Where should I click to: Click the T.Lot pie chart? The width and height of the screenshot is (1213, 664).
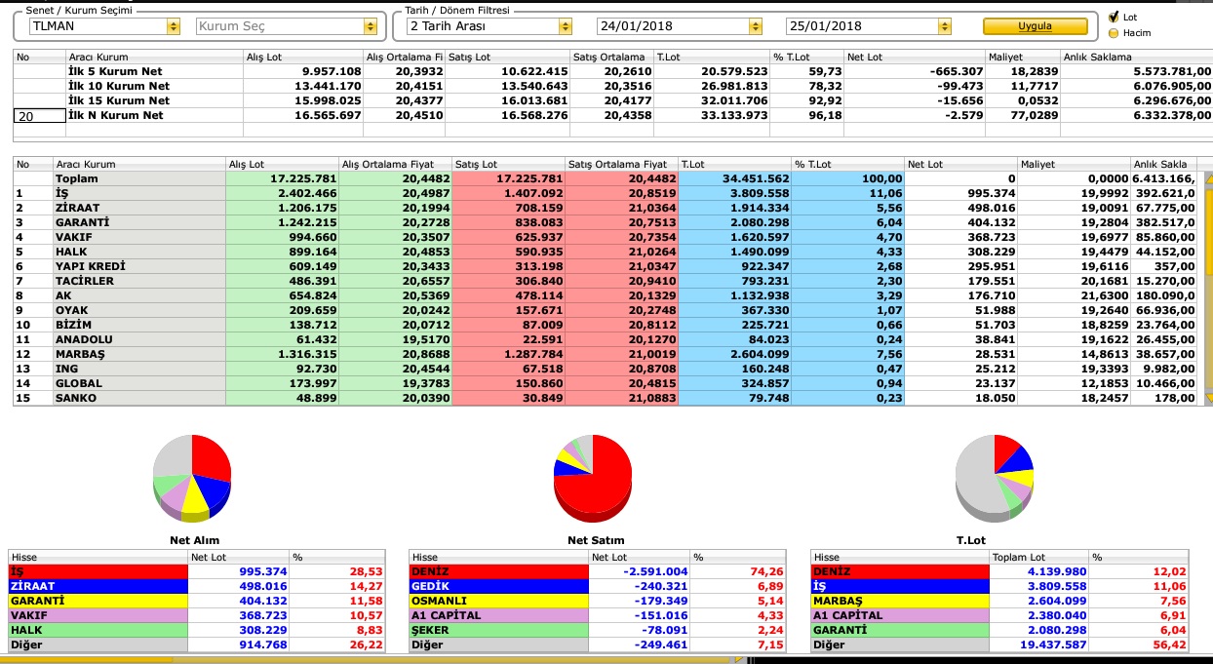click(994, 478)
